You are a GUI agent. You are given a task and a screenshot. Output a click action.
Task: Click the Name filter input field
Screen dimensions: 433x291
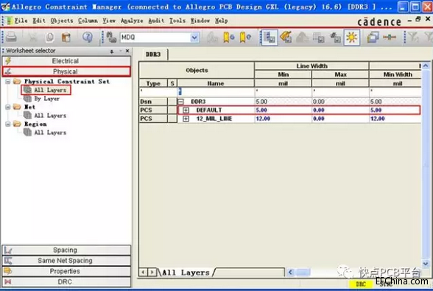coord(216,92)
